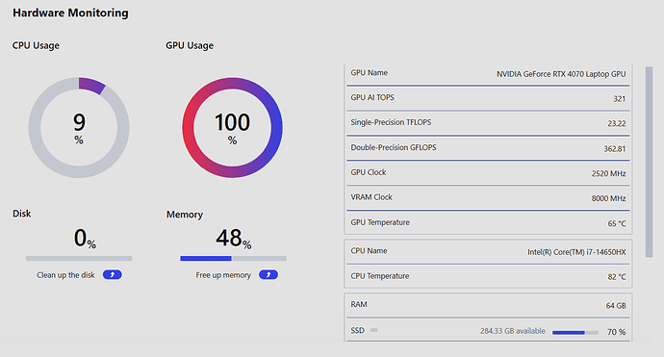Click the Disk section label
664x357 pixels.
point(21,214)
